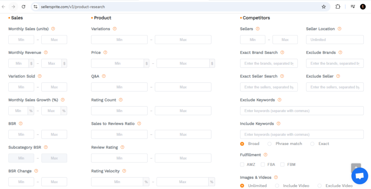Focus the Exact Seller Search field
The height and width of the screenshot is (189, 371).
coord(269,87)
